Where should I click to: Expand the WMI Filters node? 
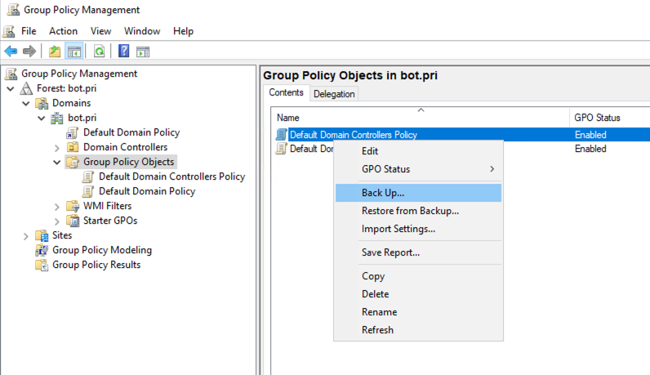(x=57, y=207)
